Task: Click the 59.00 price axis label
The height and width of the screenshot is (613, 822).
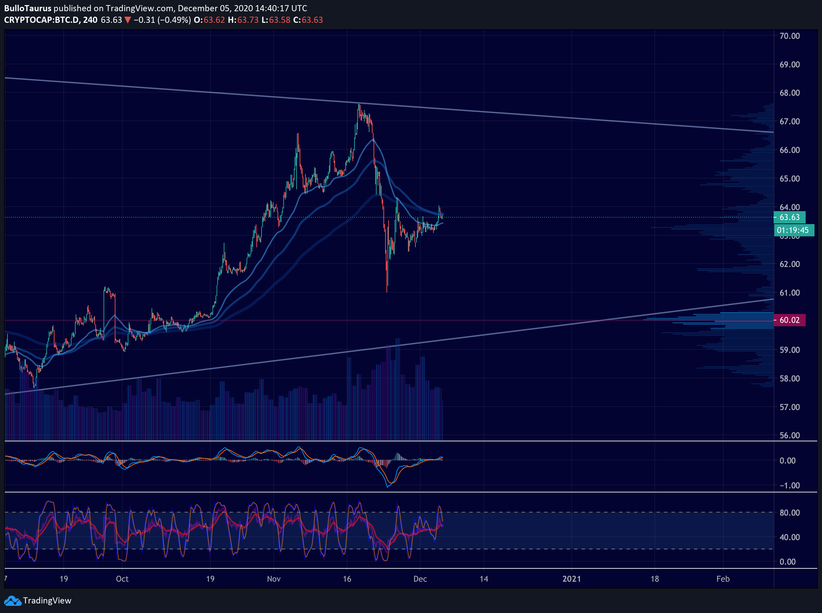Action: click(x=789, y=350)
